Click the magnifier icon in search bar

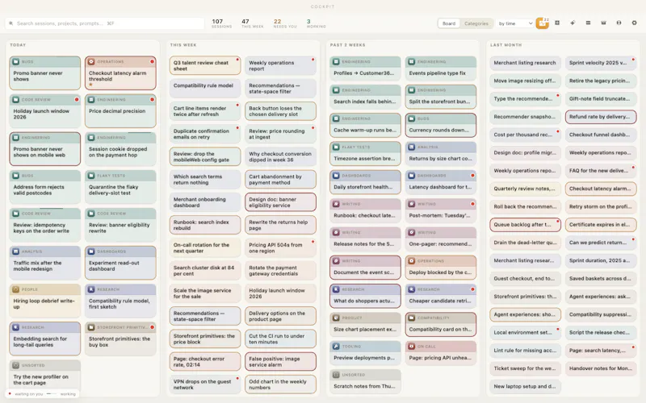coord(11,23)
